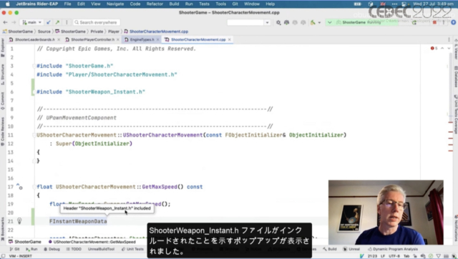Screen dimensions: 458x259
Task: Open the solution configuration combo box arrow
Action: tap(267, 22)
